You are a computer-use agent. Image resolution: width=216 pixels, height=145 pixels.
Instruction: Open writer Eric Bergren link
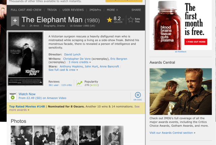(119, 59)
